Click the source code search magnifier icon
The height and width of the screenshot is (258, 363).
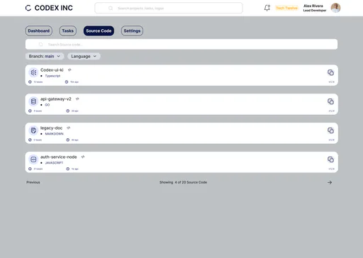pos(41,45)
